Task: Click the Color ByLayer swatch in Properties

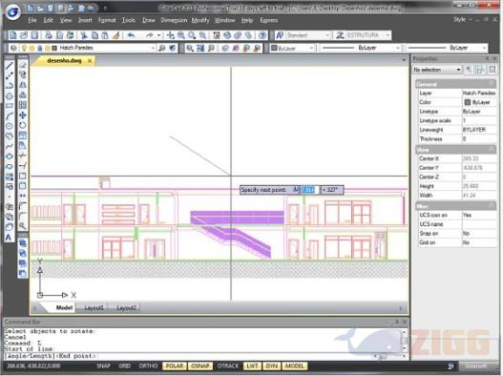Action: (468, 102)
